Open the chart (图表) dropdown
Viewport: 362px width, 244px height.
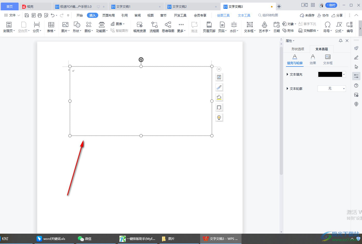(x=118, y=24)
